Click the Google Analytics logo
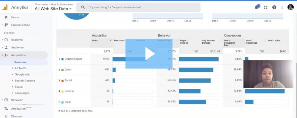Image resolution: width=297 pixels, height=118 pixels. [x=5, y=7]
